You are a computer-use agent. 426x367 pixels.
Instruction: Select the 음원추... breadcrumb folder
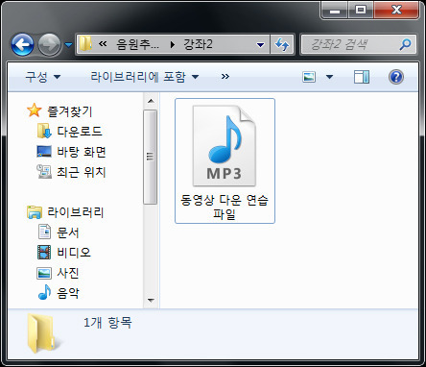point(137,44)
